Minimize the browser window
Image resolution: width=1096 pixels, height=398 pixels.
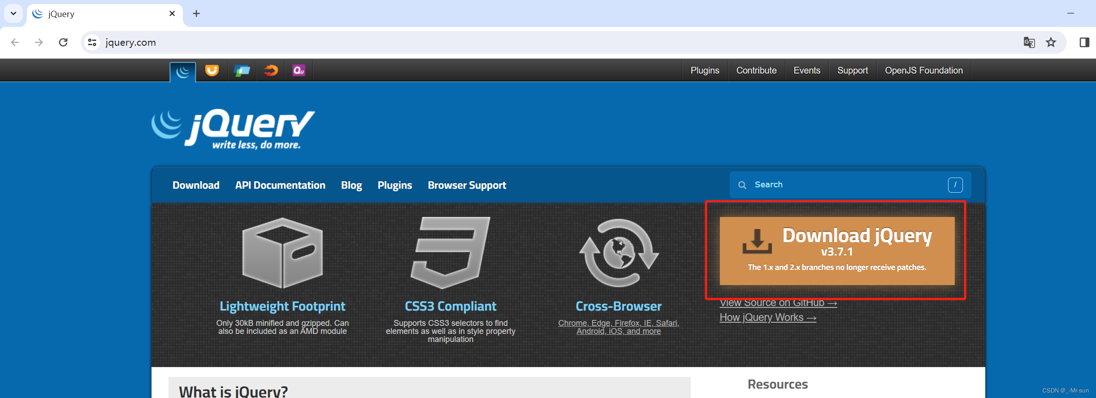tap(1070, 13)
